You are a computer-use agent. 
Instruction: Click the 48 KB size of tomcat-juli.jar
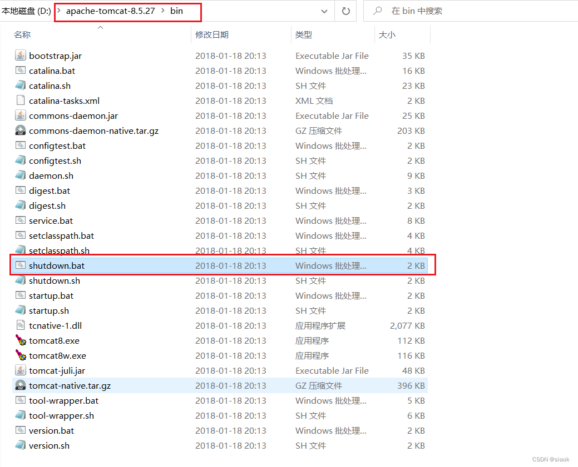pyautogui.click(x=413, y=370)
